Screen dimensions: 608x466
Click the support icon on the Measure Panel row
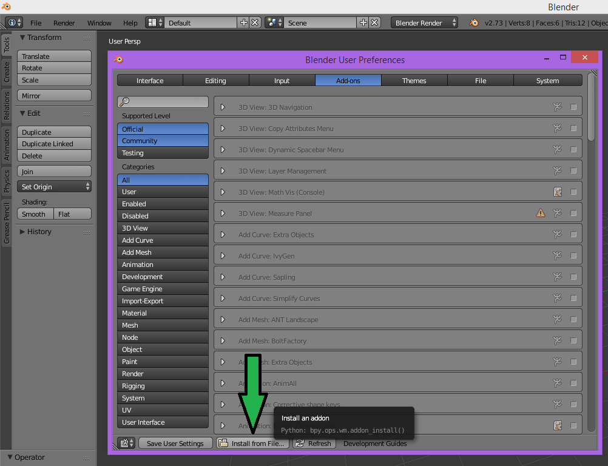click(557, 213)
